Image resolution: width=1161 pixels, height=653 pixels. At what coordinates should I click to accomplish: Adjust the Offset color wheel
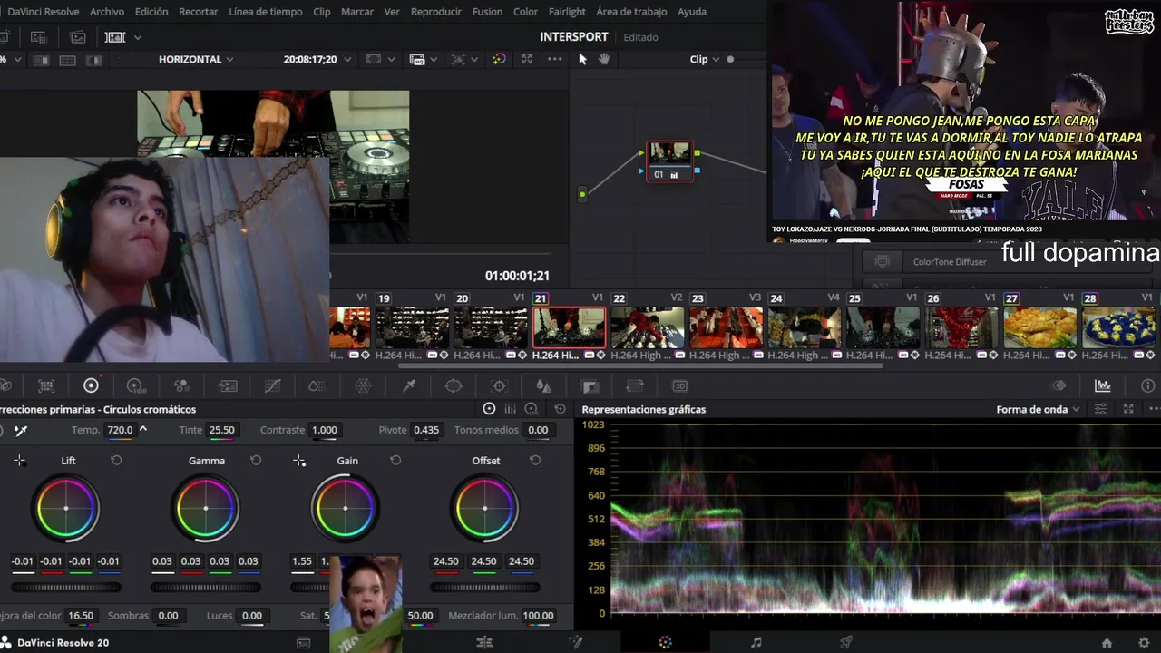click(x=485, y=508)
